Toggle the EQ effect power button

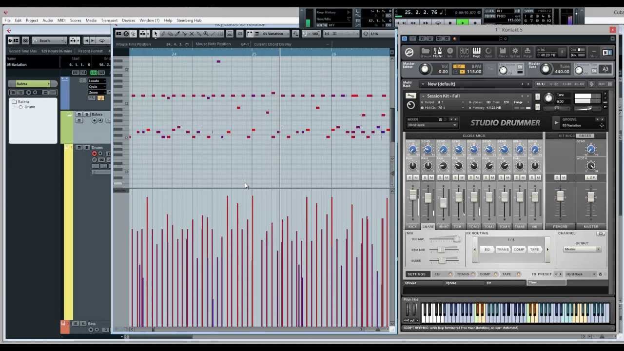coord(450,274)
